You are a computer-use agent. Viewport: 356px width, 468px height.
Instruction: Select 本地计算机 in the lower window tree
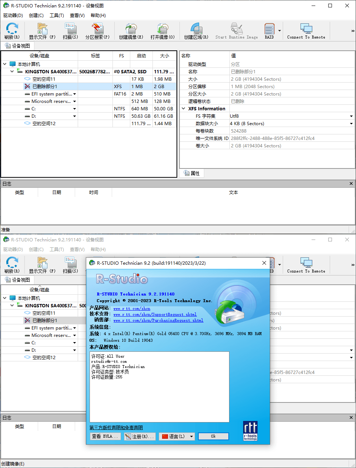pos(29,298)
